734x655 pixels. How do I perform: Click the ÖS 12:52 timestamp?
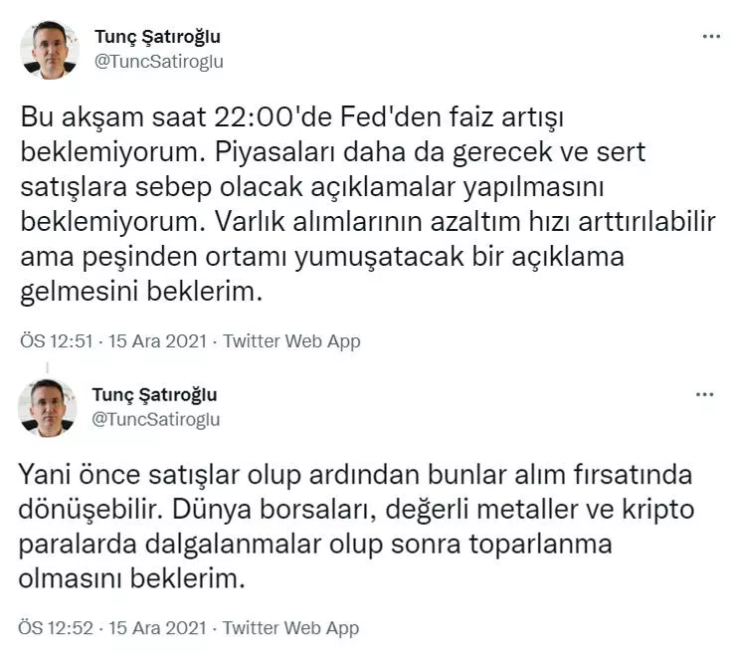(x=57, y=628)
